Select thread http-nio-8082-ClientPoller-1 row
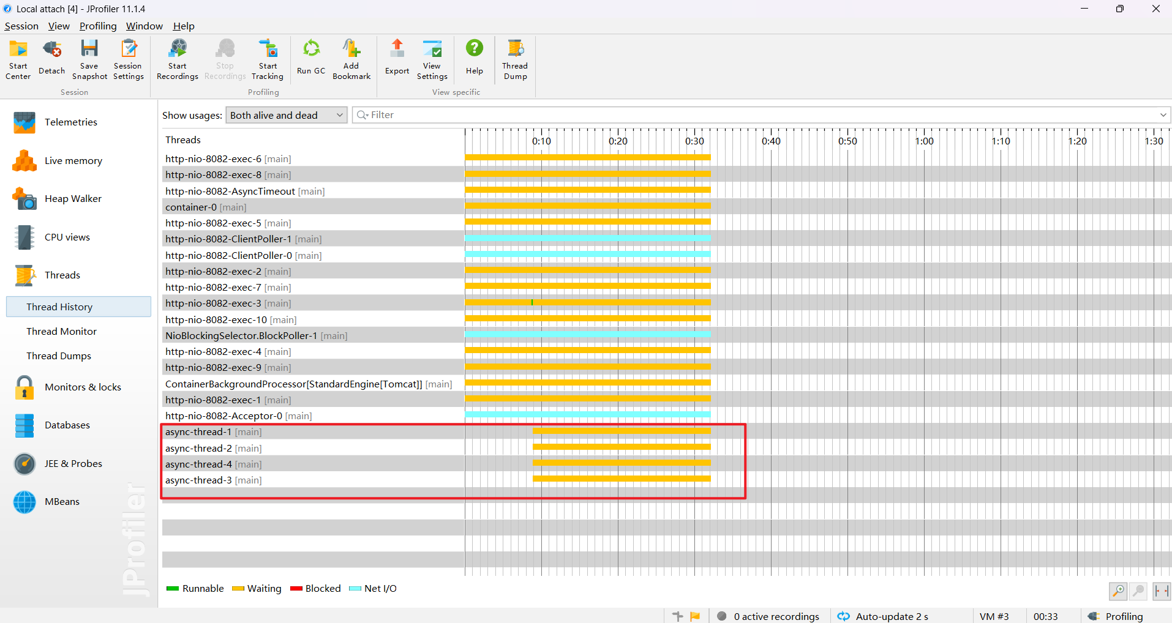 click(x=313, y=239)
